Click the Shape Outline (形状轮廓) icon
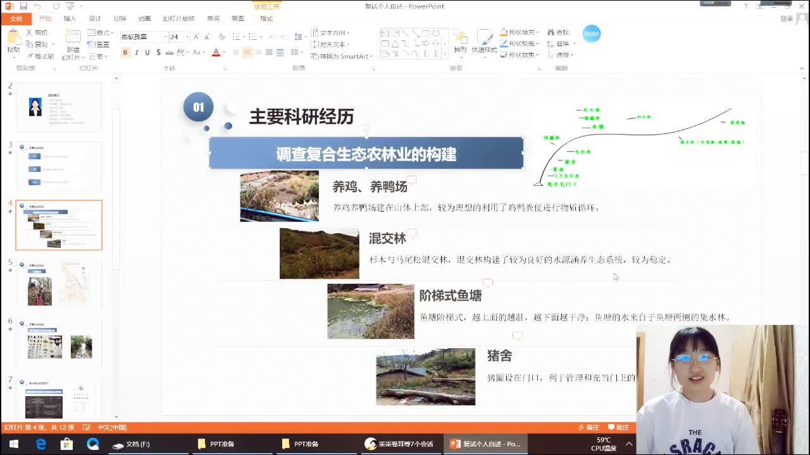This screenshot has width=810, height=455. click(519, 43)
